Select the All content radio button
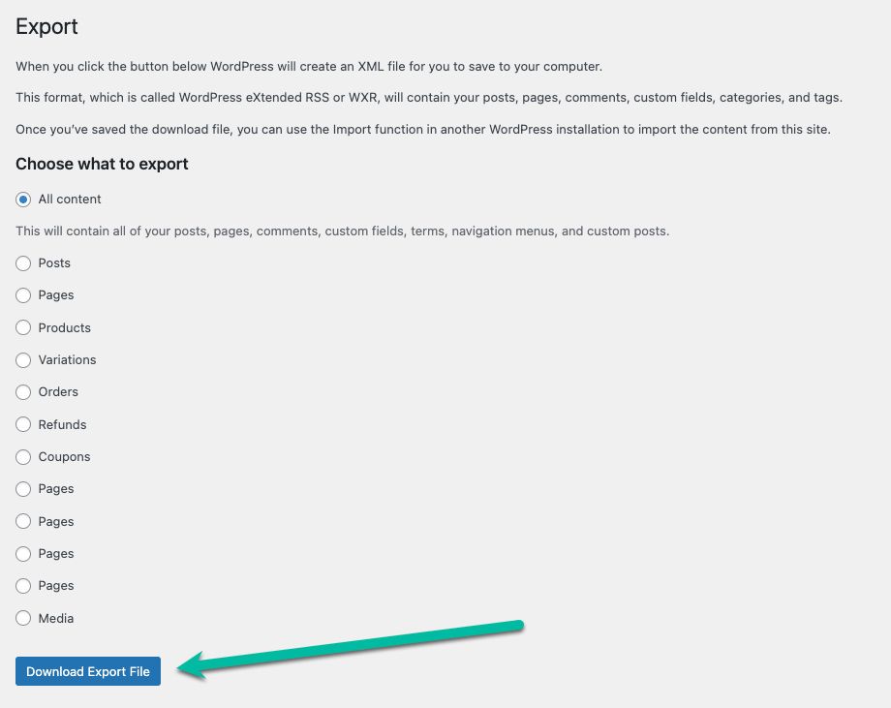This screenshot has height=708, width=891. pyautogui.click(x=22, y=200)
